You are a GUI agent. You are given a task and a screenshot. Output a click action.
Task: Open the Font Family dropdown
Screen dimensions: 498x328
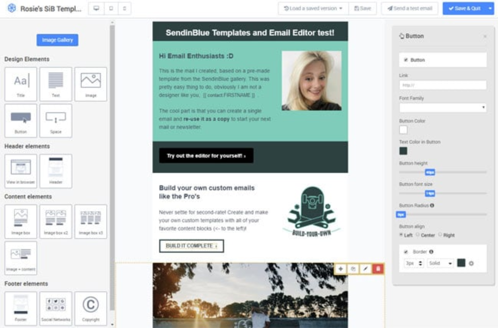click(x=443, y=108)
